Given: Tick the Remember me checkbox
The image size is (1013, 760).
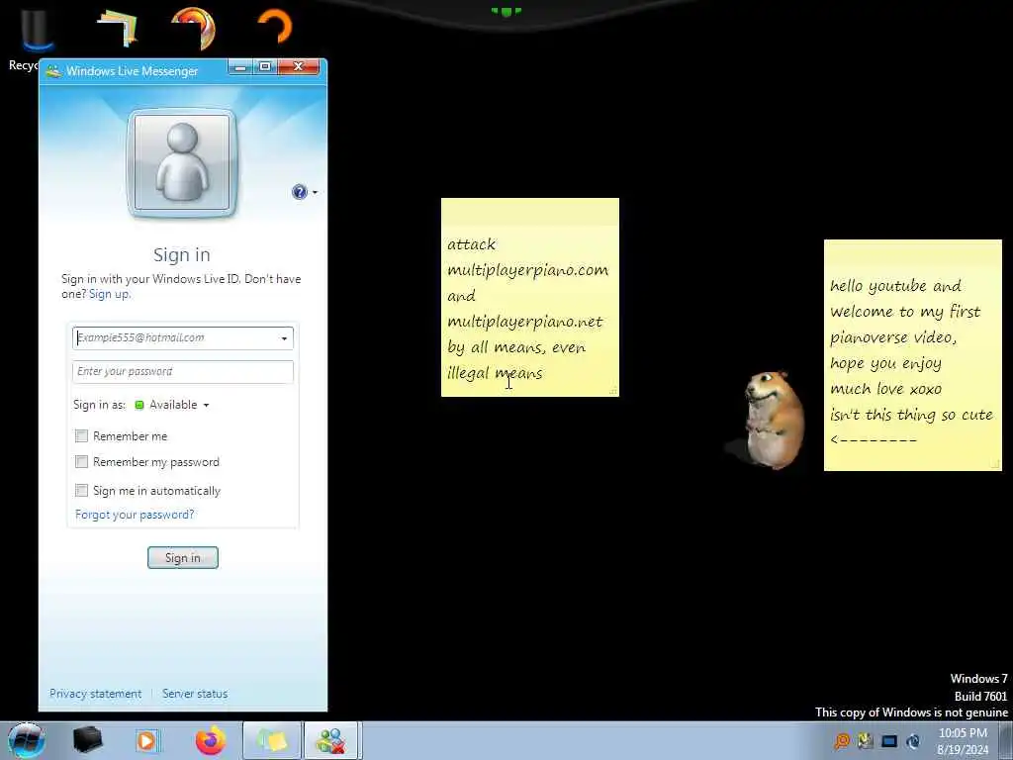Looking at the screenshot, I should pos(81,436).
